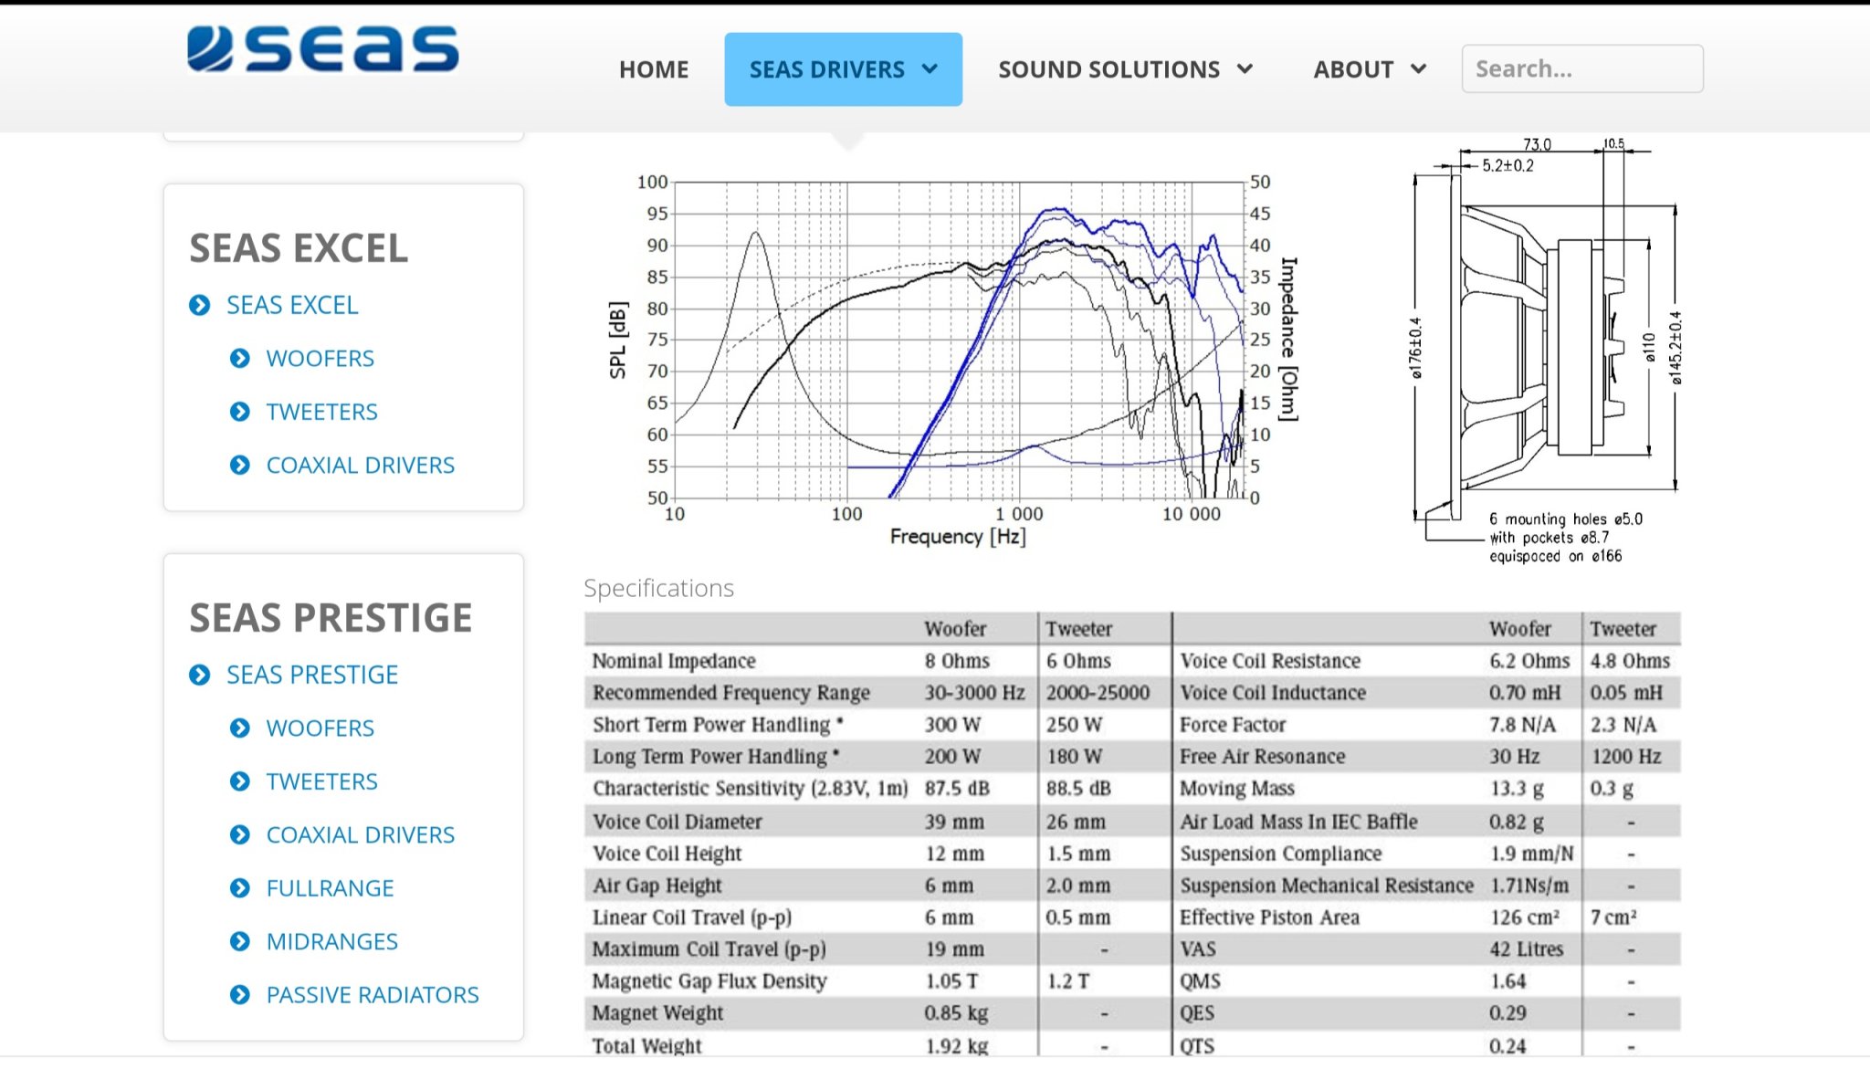Click the SEAS logo

coord(322,48)
